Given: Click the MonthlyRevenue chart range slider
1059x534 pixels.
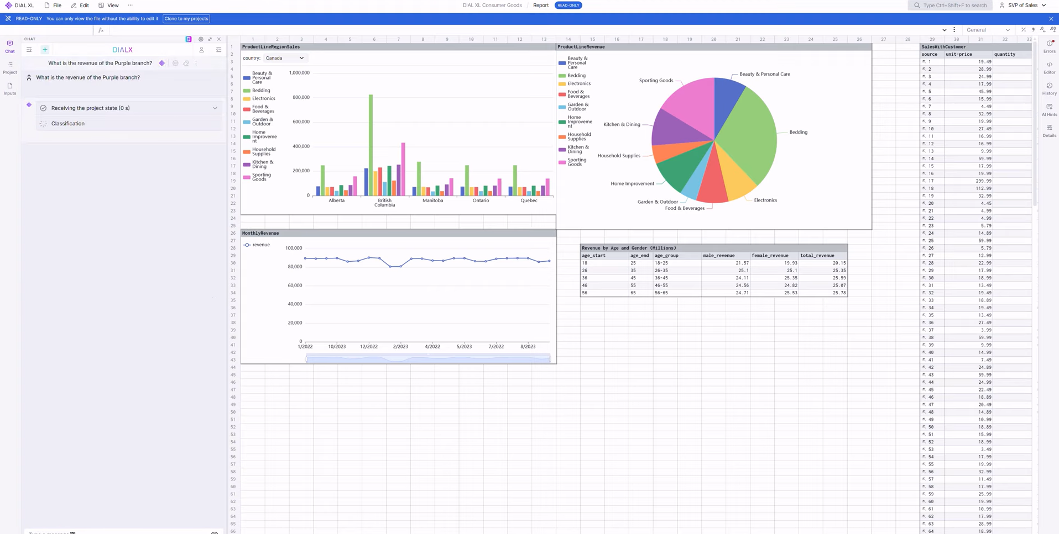Looking at the screenshot, I should click(x=427, y=359).
